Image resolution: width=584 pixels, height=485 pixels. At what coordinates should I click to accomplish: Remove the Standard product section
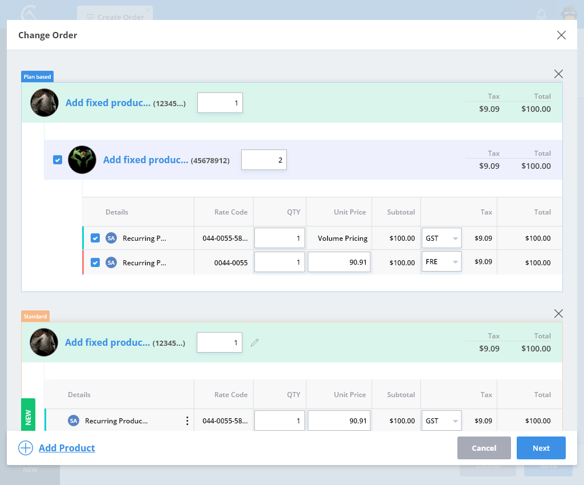click(558, 313)
